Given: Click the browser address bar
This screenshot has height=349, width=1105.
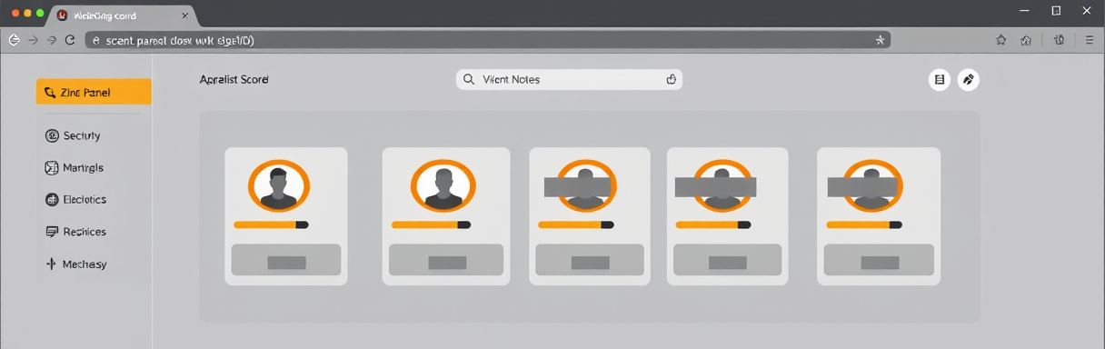Looking at the screenshot, I should (x=487, y=40).
